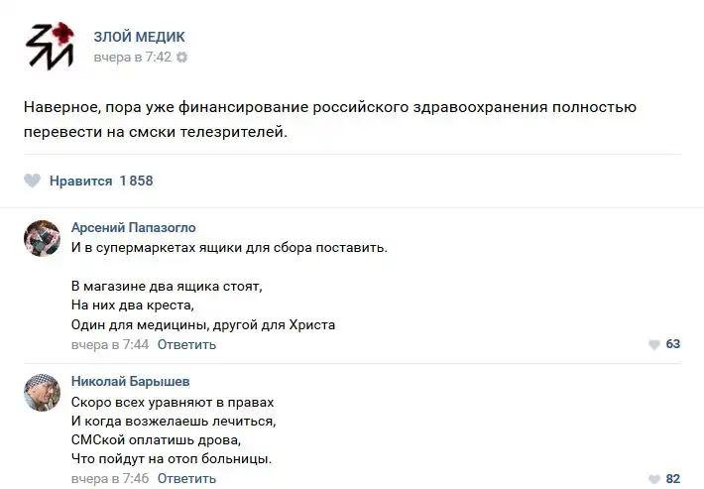This screenshot has width=704, height=489.
Task: Click the ЗЛОЙ МЕДИК group logo
Action: coord(49,46)
